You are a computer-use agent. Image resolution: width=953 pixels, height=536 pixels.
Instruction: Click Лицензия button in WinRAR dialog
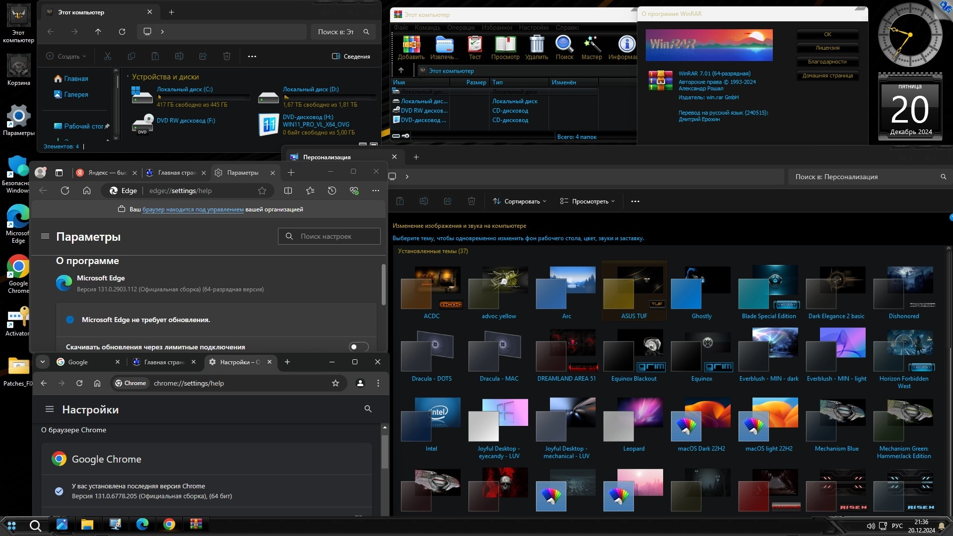(827, 48)
